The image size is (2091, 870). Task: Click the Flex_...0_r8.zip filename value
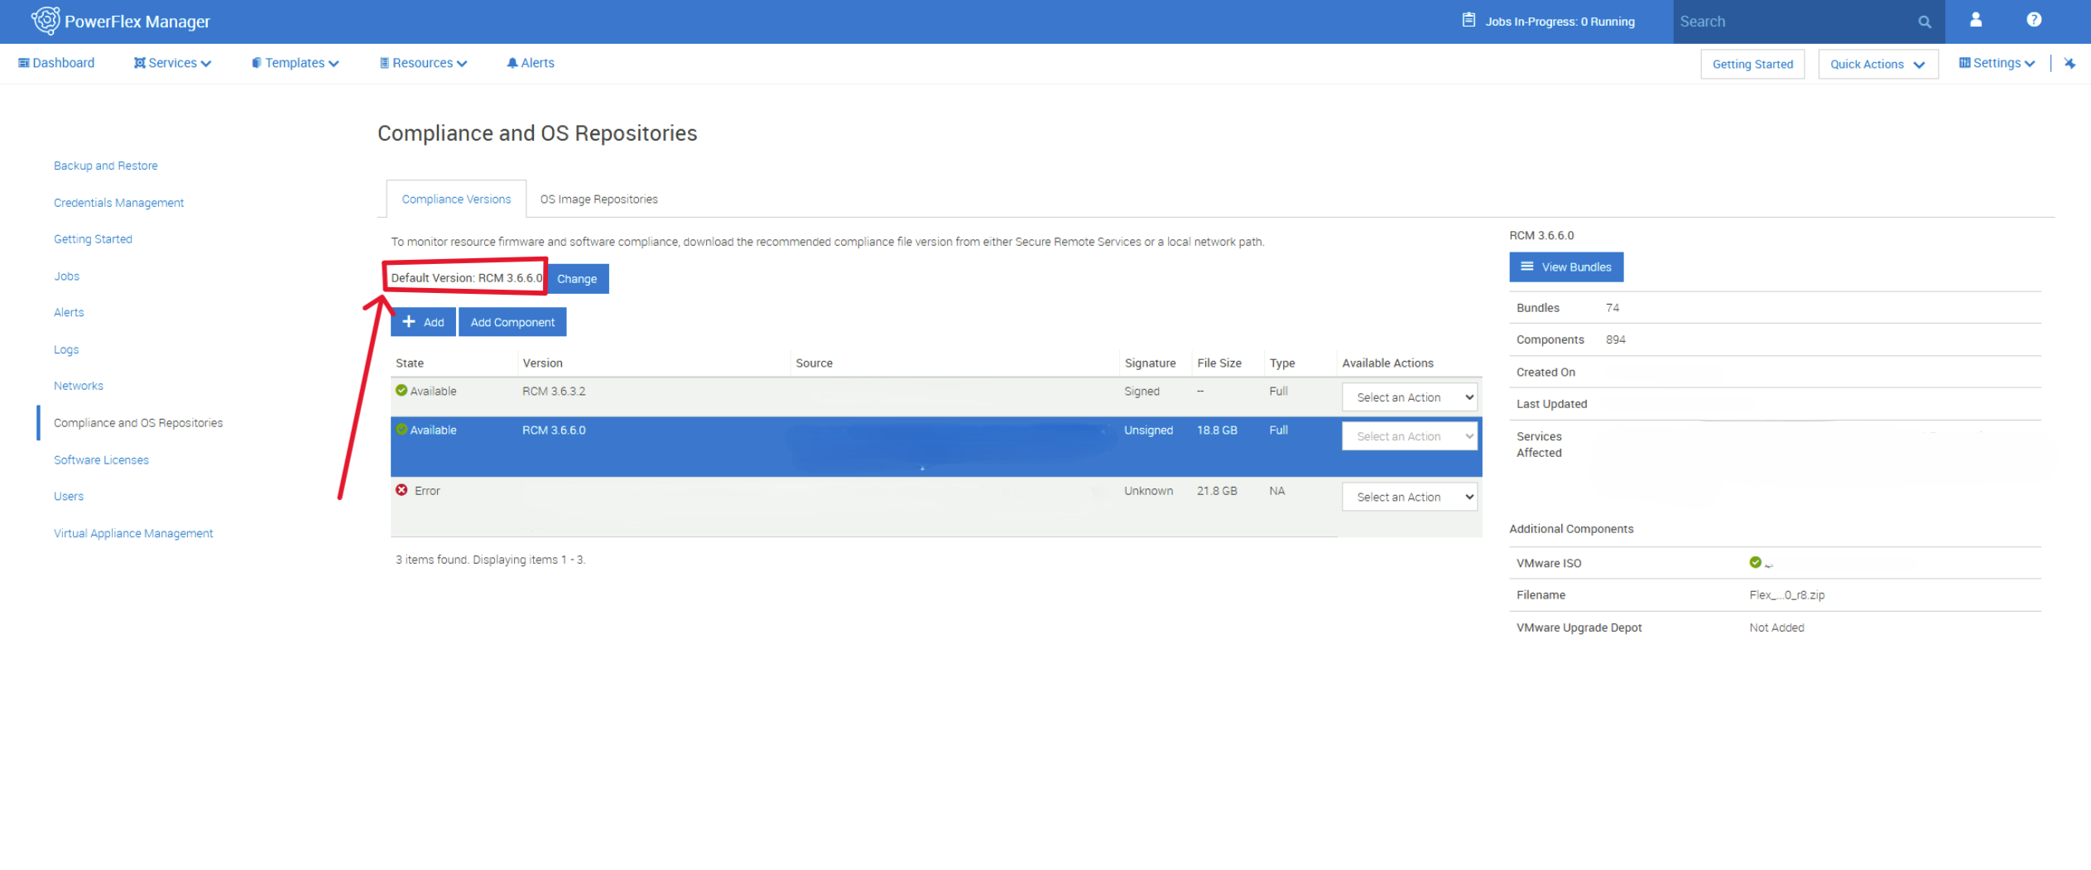click(1786, 595)
